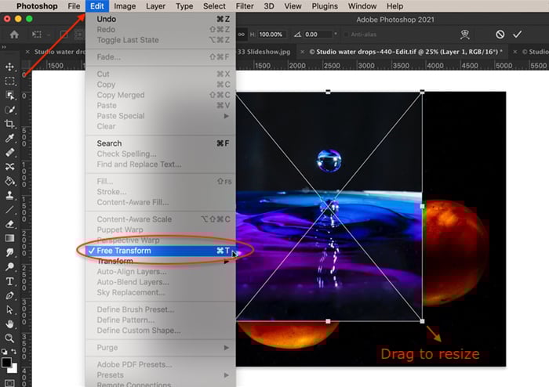549x387 pixels.
Task: Select the Healing Brush bandage tool
Action: point(9,153)
